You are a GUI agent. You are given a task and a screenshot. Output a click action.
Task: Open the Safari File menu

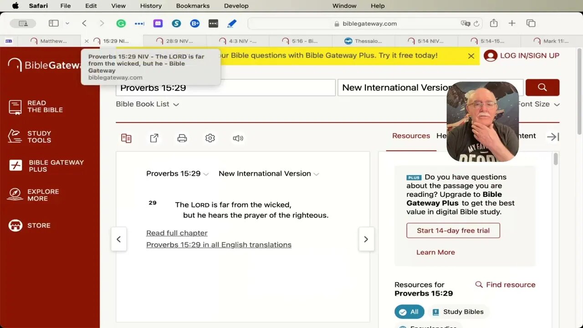[66, 6]
